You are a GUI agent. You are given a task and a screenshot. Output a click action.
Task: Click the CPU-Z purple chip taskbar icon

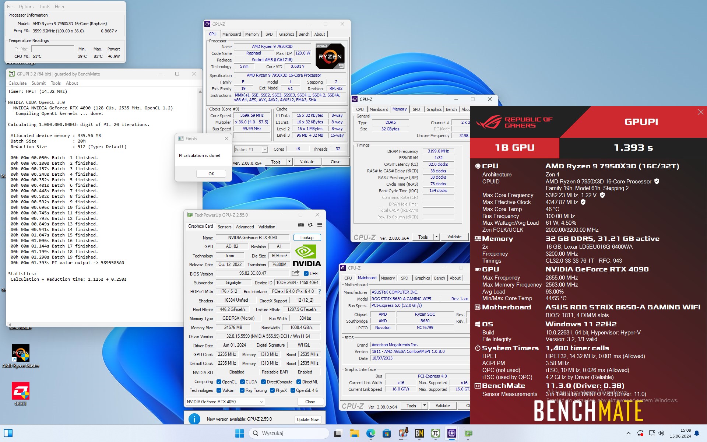(x=452, y=433)
